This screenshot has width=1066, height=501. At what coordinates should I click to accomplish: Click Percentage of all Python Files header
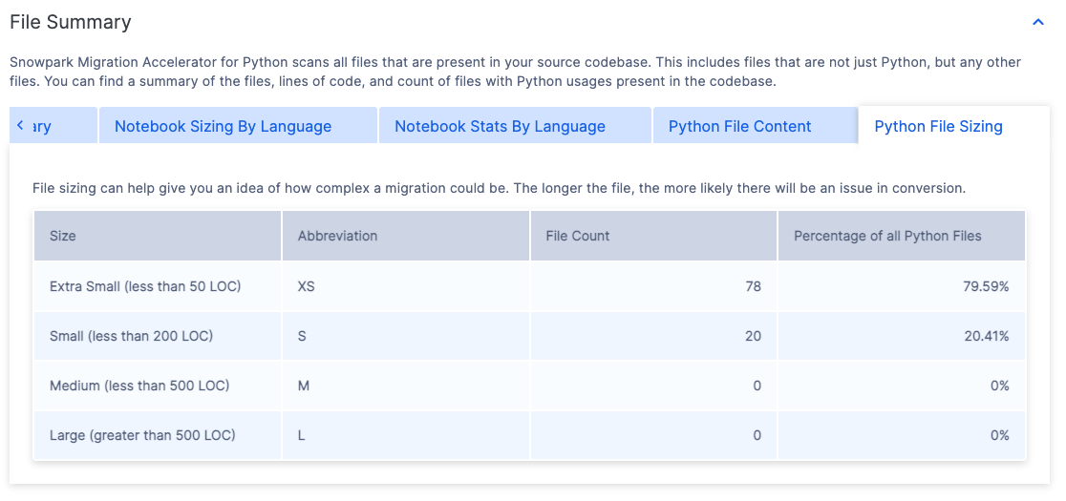tap(887, 236)
